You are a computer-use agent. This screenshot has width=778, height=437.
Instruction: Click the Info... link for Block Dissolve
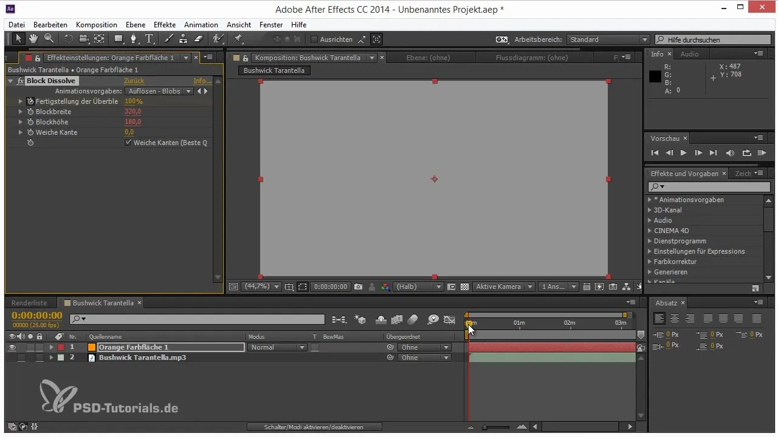[x=202, y=81]
